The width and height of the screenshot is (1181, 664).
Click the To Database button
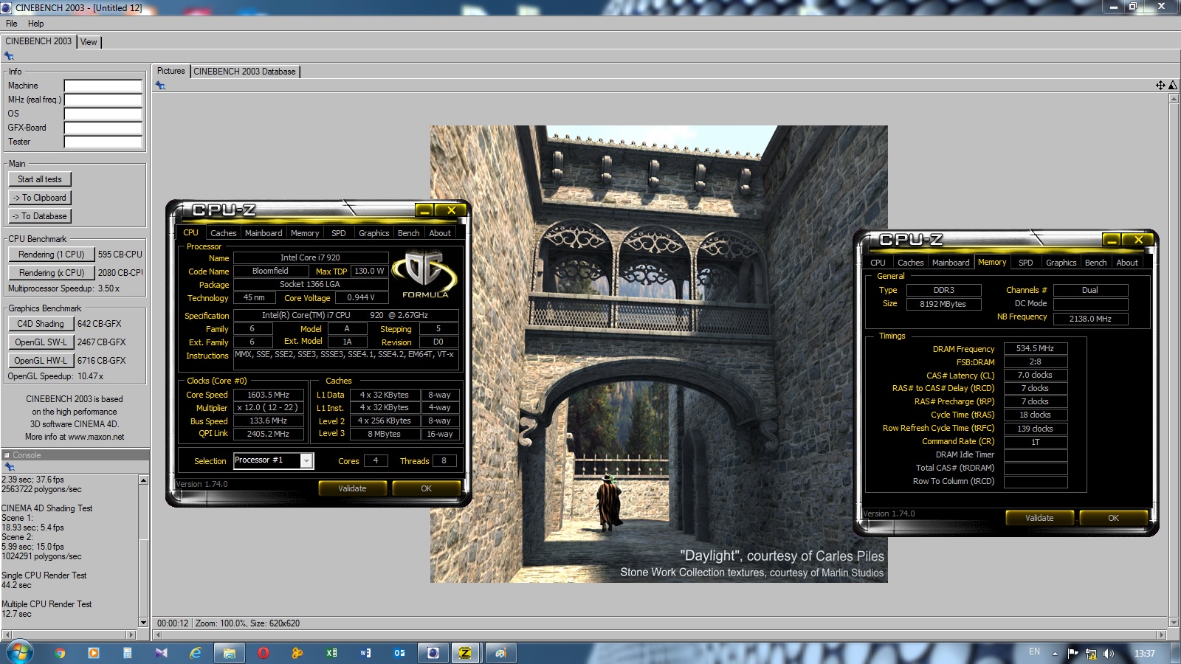point(40,216)
